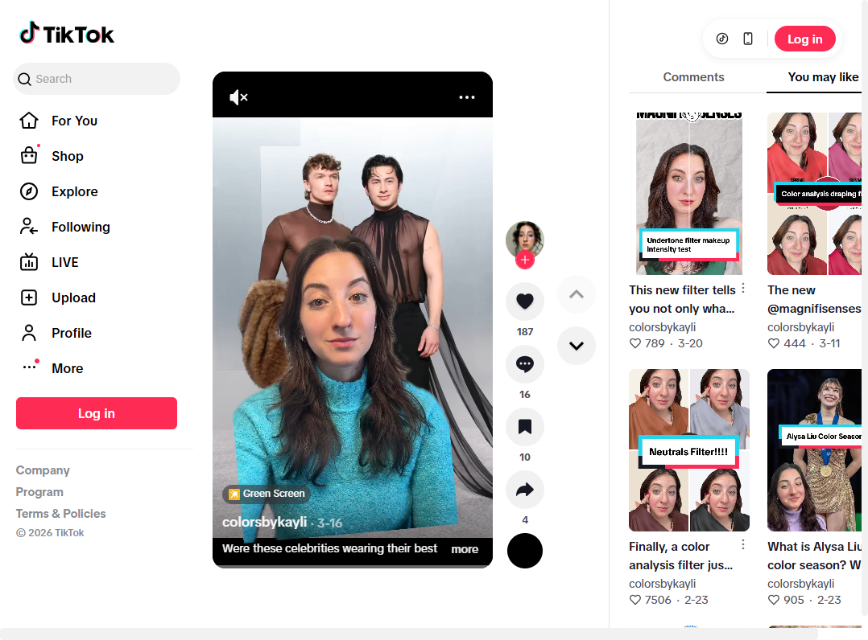The image size is (868, 640).
Task: Open the Neutrals Filter video thumbnail
Action: [689, 450]
